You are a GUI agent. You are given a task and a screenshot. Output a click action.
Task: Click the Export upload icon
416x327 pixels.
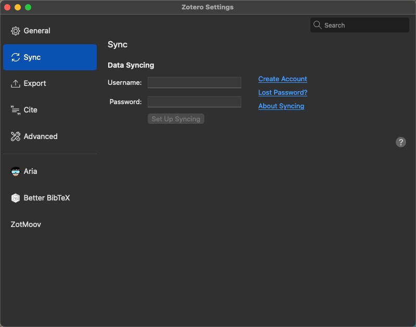point(16,83)
